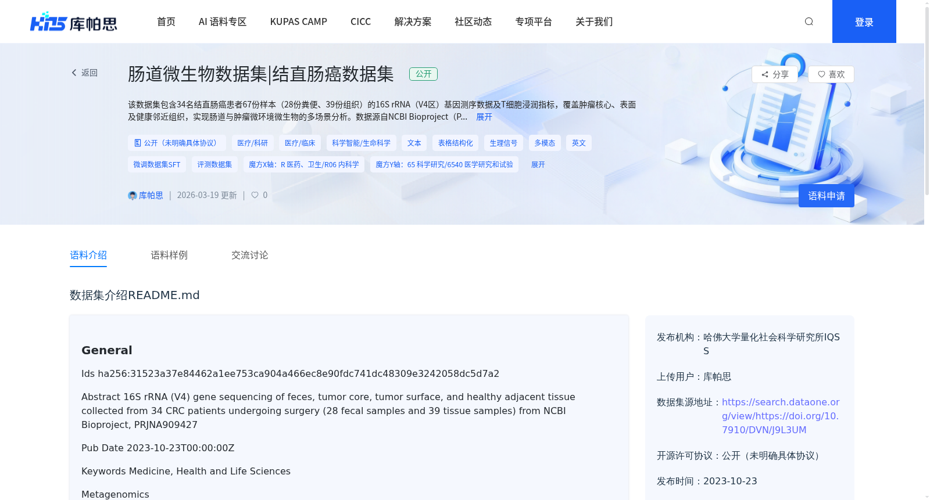
Task: Click the 文本 tag
Action: [x=414, y=143]
